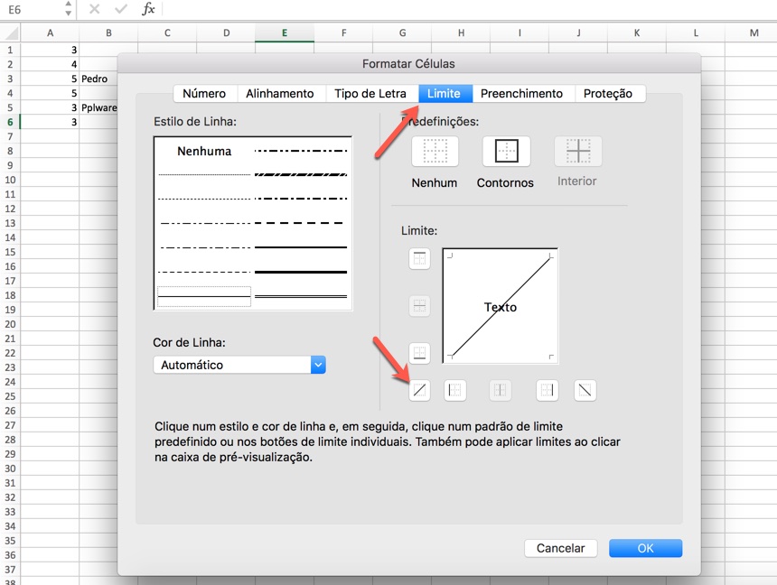Select the ascending diagonal border icon
The height and width of the screenshot is (585, 777).
coord(419,390)
